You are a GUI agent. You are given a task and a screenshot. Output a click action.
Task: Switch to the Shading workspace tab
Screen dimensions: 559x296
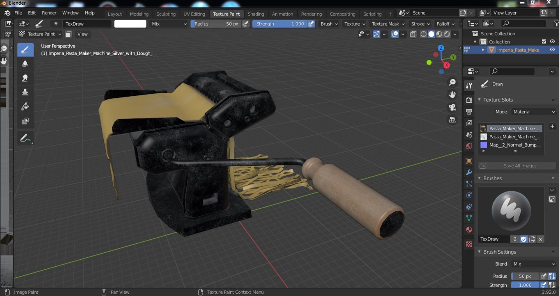[256, 14]
